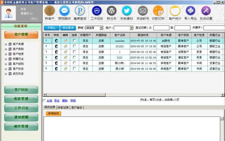Check the 全选 select-all checkbox
The height and width of the screenshot is (141, 225).
pyautogui.click(x=44, y=101)
